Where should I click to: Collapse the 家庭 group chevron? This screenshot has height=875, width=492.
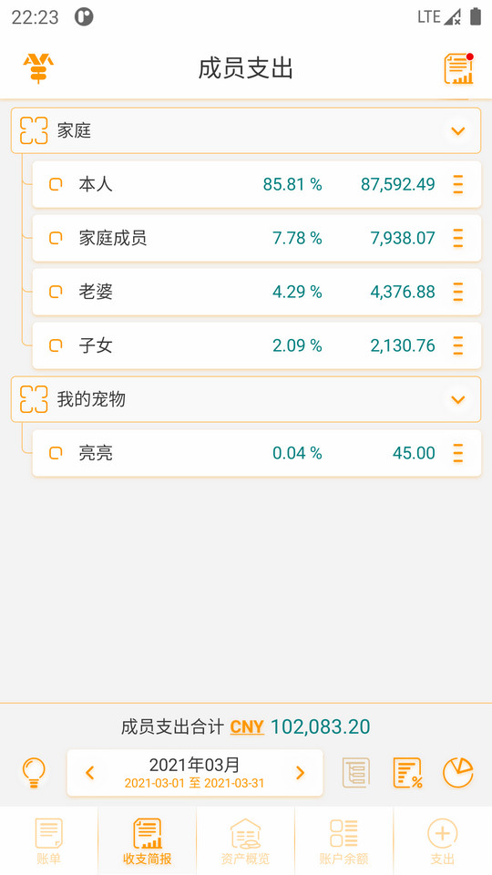[x=458, y=131]
